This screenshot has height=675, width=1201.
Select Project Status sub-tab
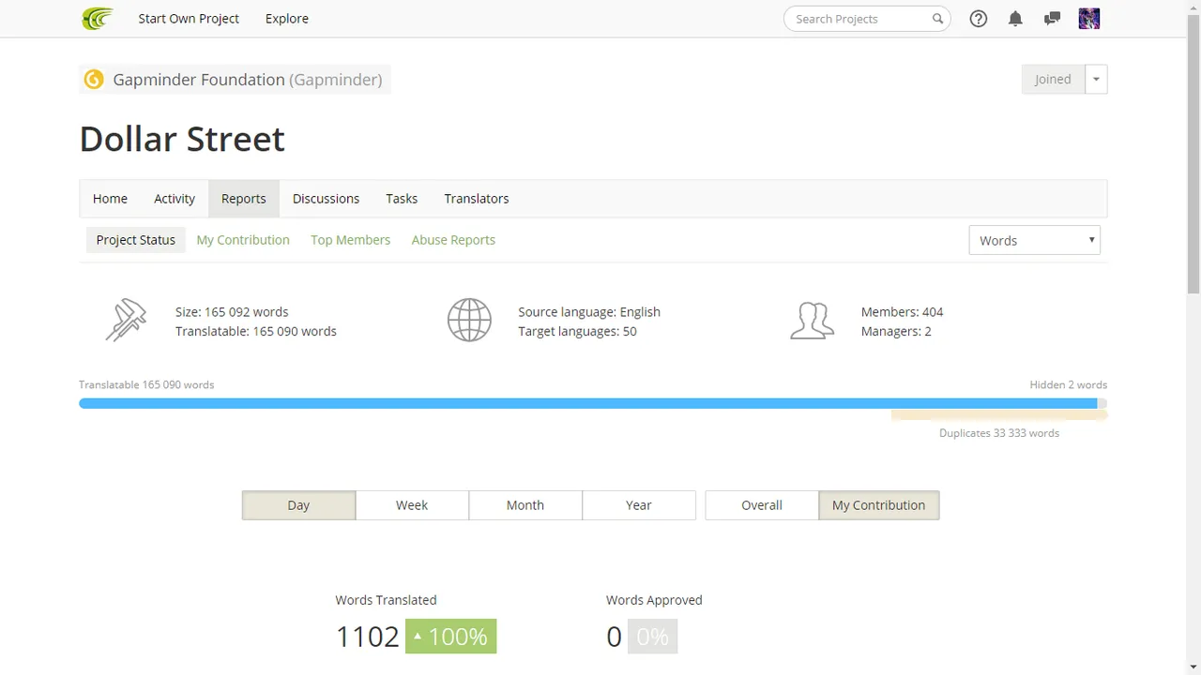(x=136, y=240)
